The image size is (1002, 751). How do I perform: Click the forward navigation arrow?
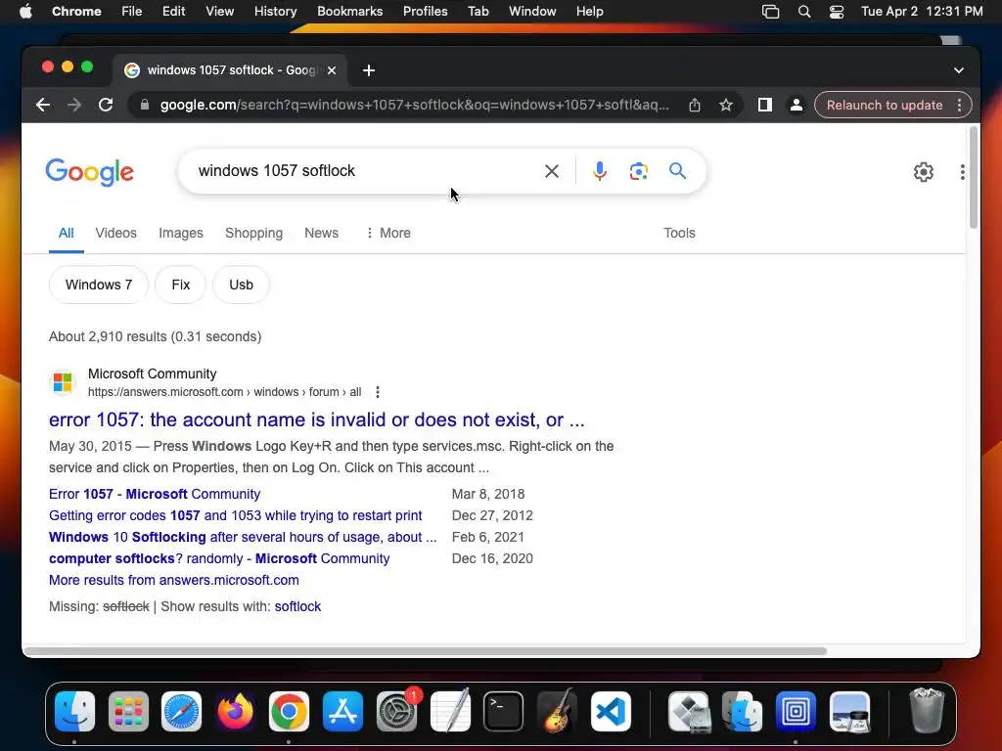click(x=74, y=105)
